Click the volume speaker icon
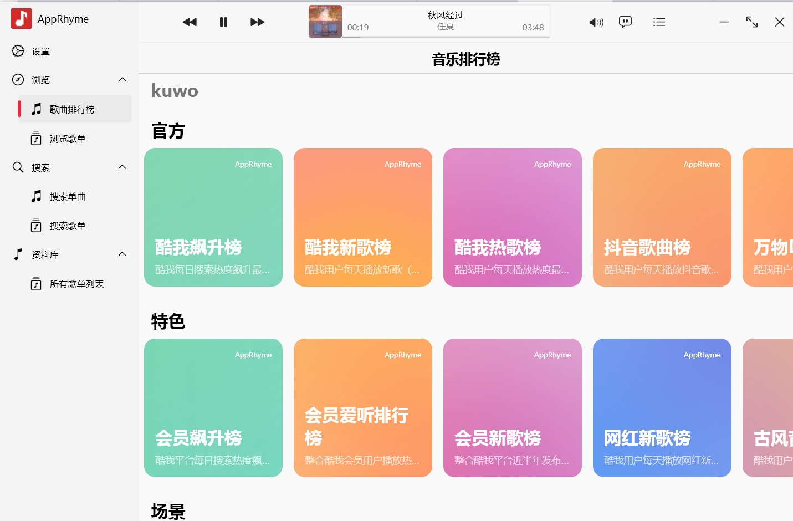Screen dimensions: 793x521 click(x=596, y=22)
